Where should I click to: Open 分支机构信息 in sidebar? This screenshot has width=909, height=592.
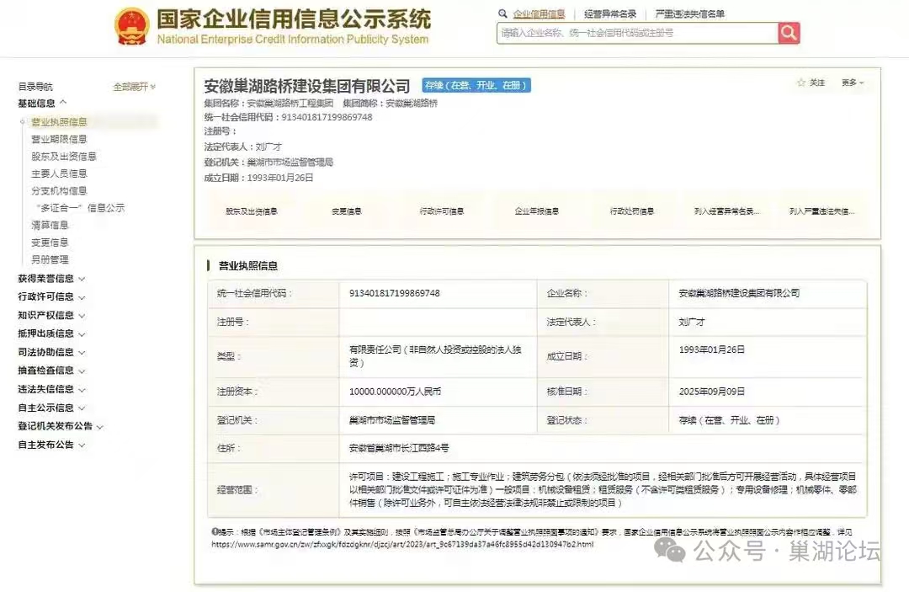[x=59, y=191]
